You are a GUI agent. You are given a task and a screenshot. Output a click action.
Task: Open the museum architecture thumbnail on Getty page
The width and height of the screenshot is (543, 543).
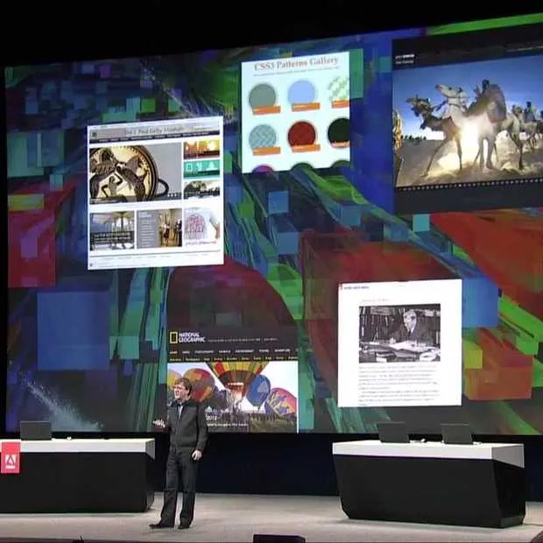pyautogui.click(x=112, y=230)
